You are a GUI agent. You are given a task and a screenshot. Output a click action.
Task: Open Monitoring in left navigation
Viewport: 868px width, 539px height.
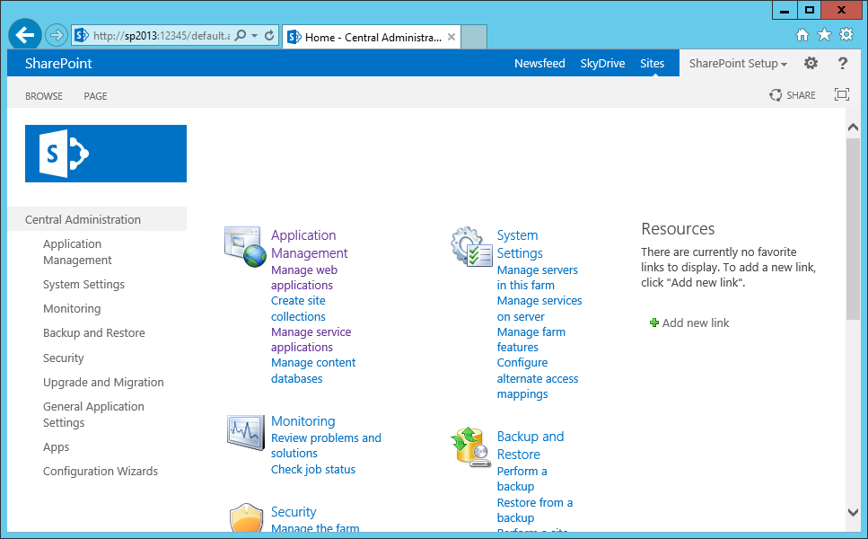click(72, 308)
